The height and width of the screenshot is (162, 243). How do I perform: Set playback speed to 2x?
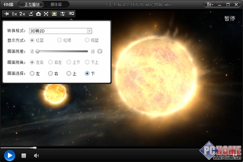(22, 14)
